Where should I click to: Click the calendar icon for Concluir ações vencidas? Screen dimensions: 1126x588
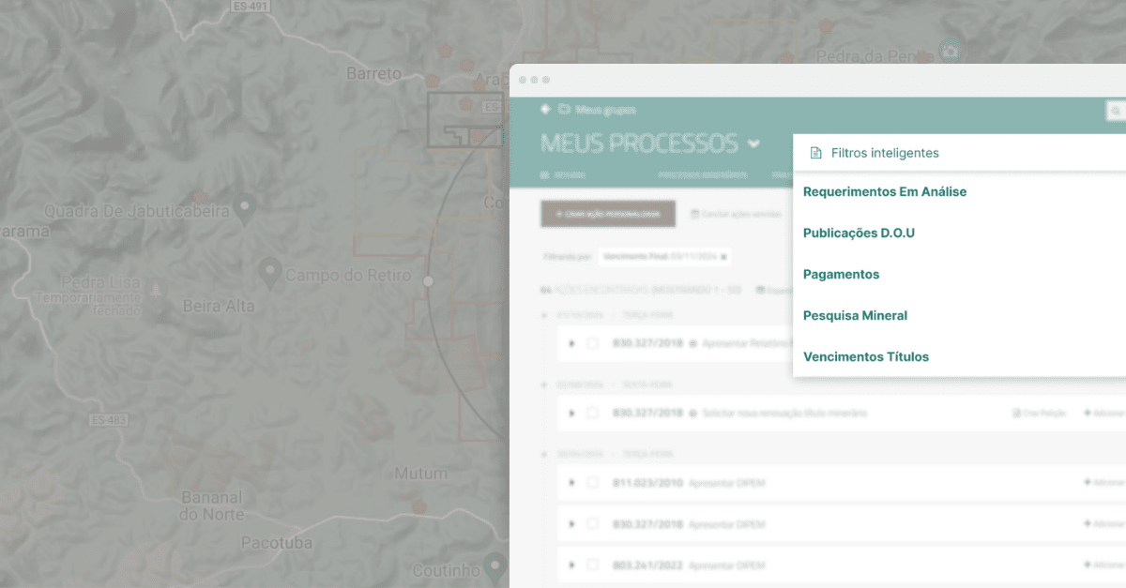pos(696,214)
